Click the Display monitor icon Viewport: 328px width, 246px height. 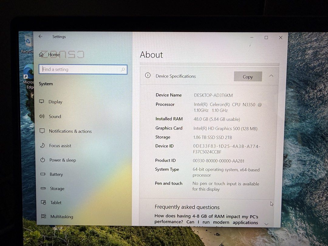click(x=42, y=101)
